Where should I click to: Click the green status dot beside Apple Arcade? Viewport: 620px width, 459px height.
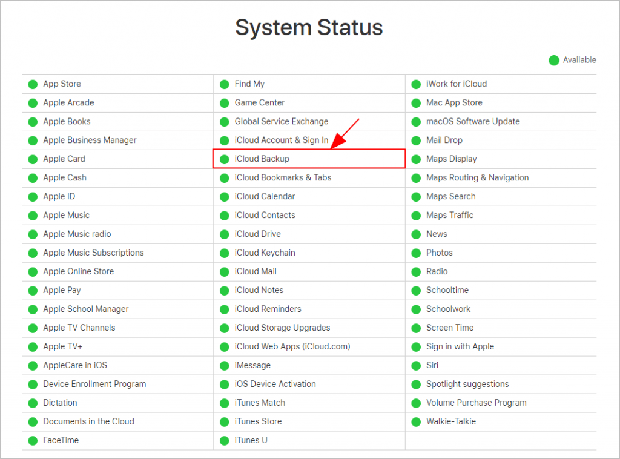[x=33, y=103]
